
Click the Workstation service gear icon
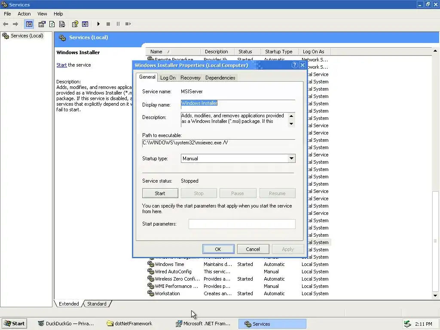click(x=151, y=293)
